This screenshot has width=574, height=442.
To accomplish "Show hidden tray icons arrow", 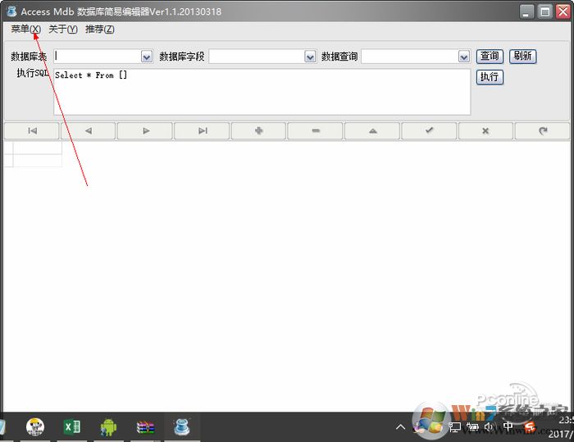I will [400, 426].
